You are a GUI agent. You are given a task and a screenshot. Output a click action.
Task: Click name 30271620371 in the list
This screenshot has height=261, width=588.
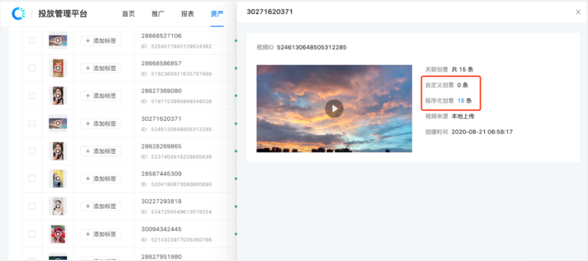tap(161, 118)
